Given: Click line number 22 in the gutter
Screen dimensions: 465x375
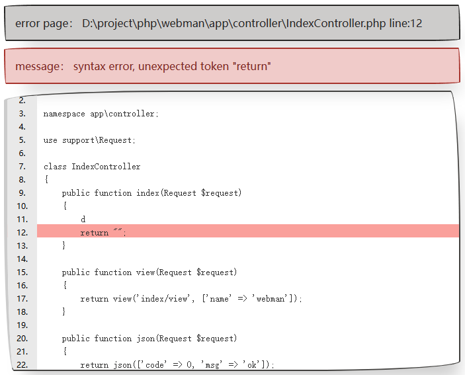Looking at the screenshot, I should (x=22, y=364).
